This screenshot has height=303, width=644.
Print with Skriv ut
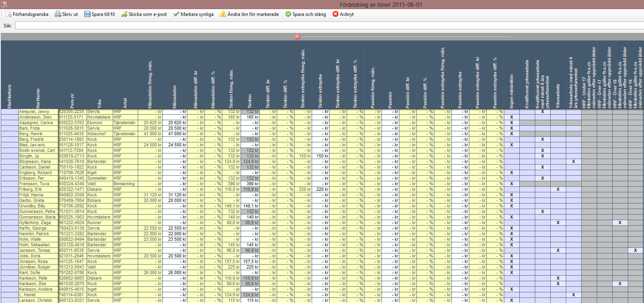66,14
